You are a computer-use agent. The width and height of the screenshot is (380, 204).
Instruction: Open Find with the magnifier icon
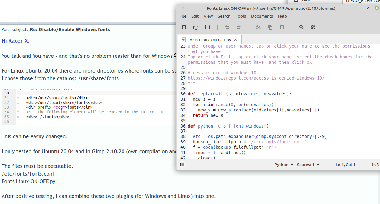pos(301,27)
